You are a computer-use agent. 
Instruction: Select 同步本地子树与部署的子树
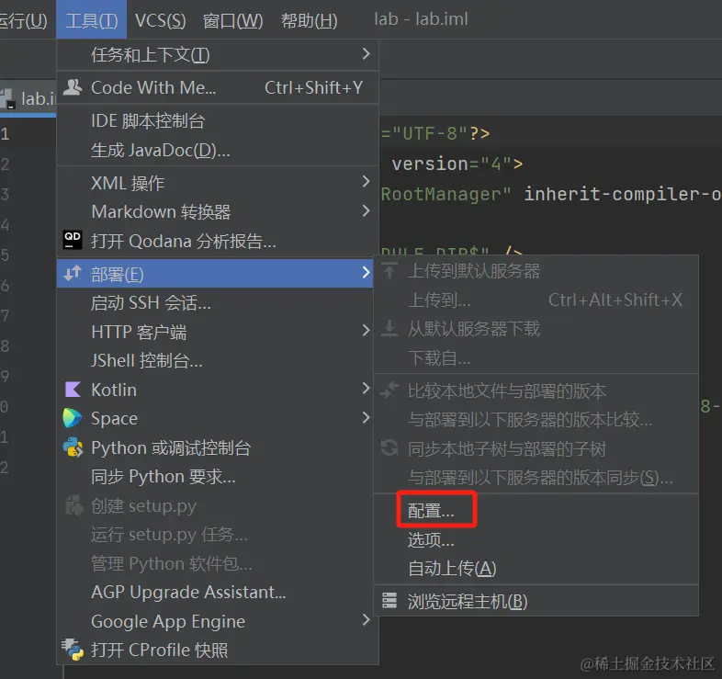(x=536, y=448)
